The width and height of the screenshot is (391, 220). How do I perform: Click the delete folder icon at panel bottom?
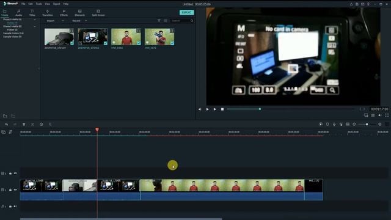[x=13, y=116]
